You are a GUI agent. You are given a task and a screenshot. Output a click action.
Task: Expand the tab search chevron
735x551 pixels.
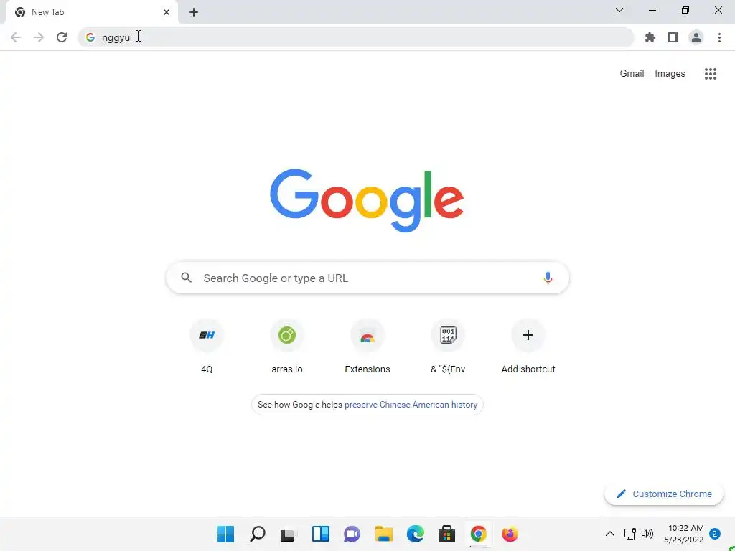[x=619, y=10]
